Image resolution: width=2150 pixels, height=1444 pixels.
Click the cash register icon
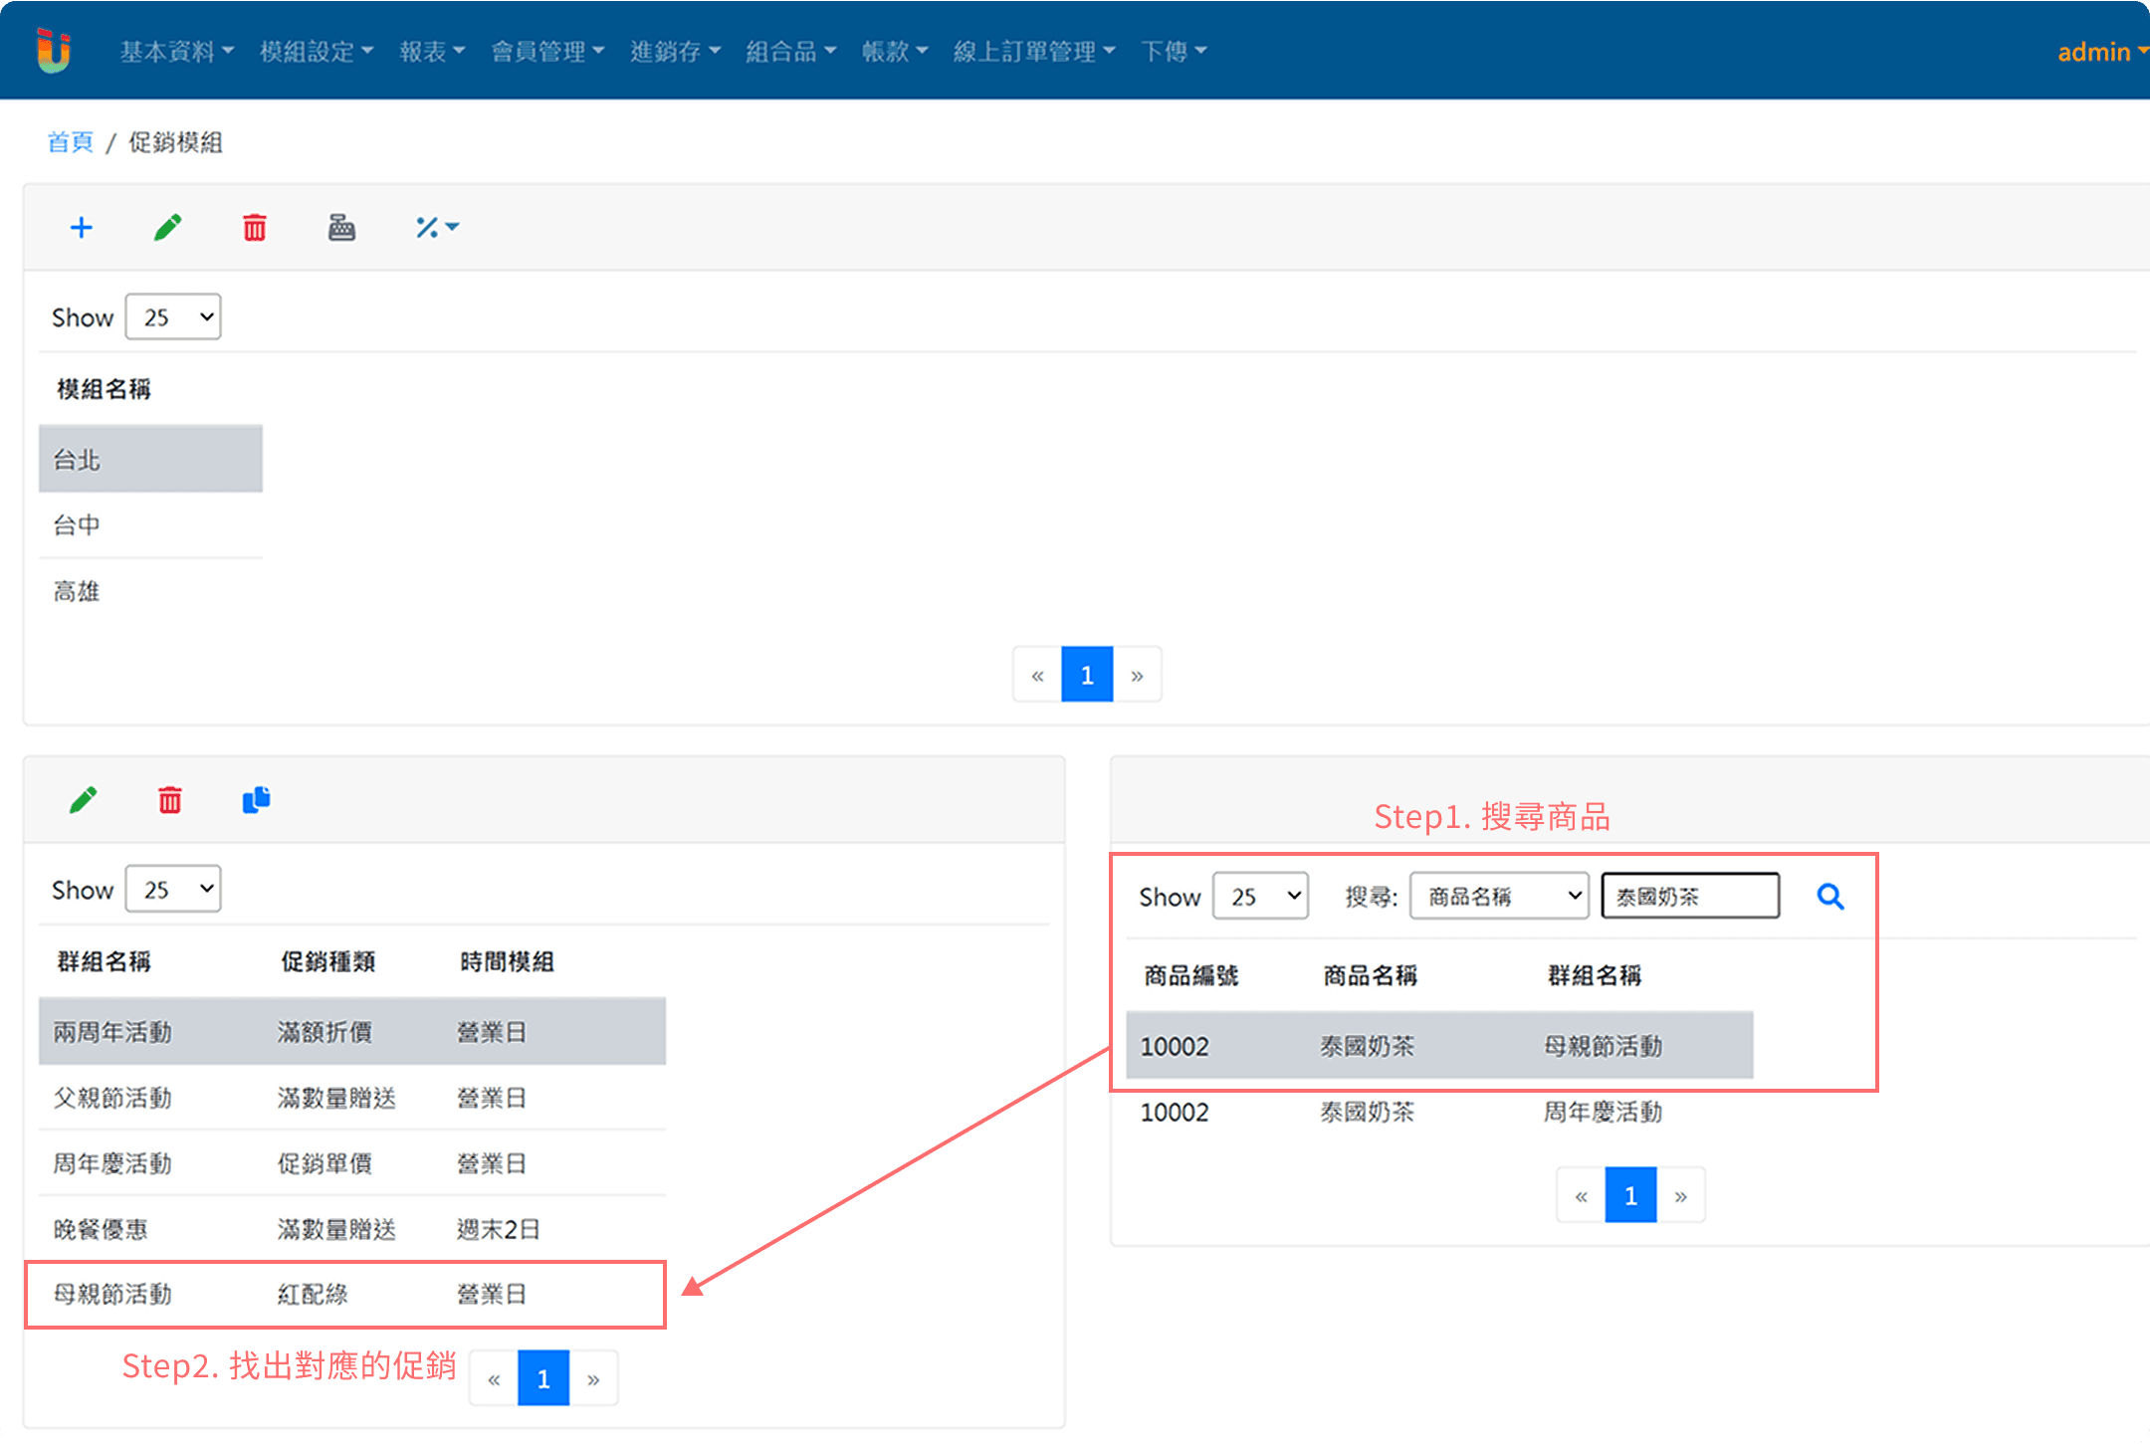coord(341,228)
